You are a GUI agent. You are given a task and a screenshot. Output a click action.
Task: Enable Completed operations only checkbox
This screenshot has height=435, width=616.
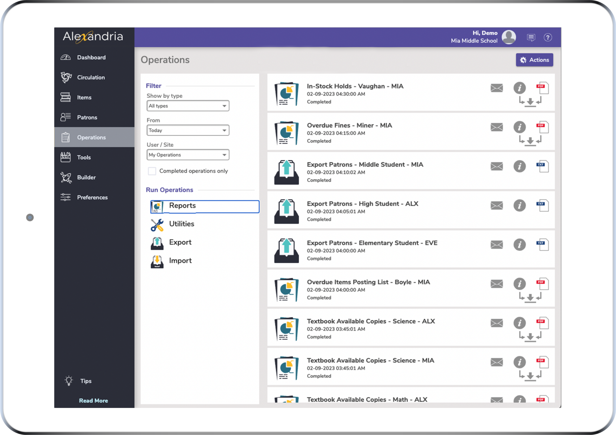click(152, 171)
